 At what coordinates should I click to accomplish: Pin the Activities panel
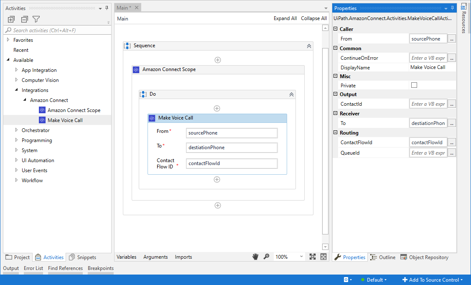click(x=107, y=8)
